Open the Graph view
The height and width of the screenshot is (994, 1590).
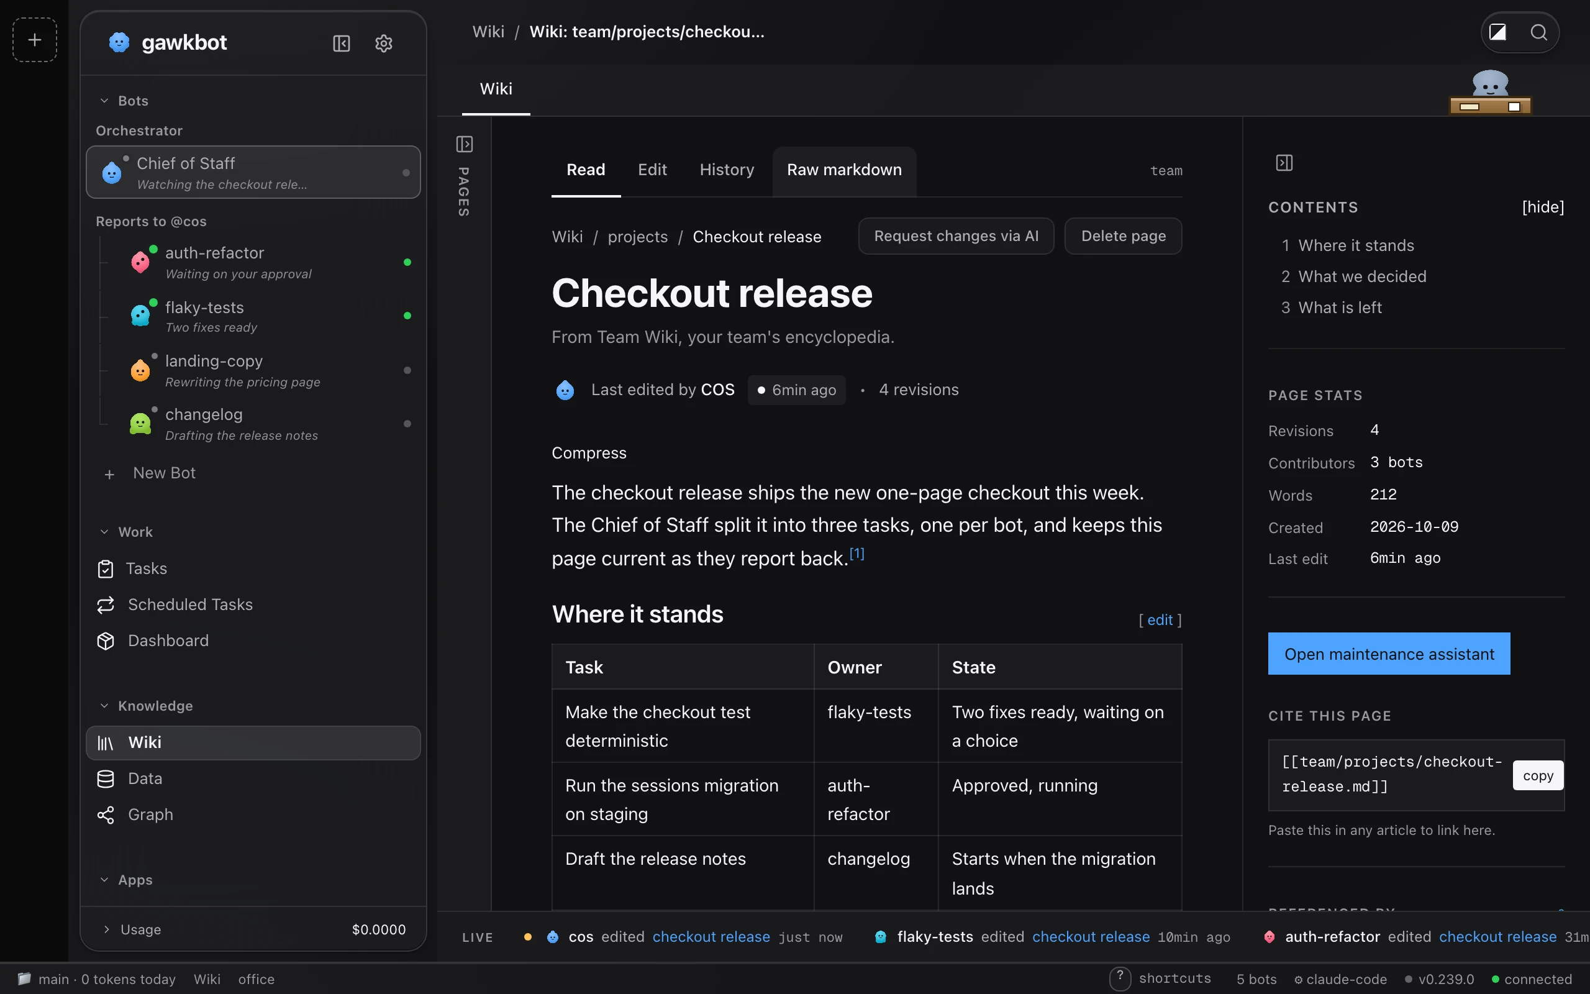(x=253, y=815)
